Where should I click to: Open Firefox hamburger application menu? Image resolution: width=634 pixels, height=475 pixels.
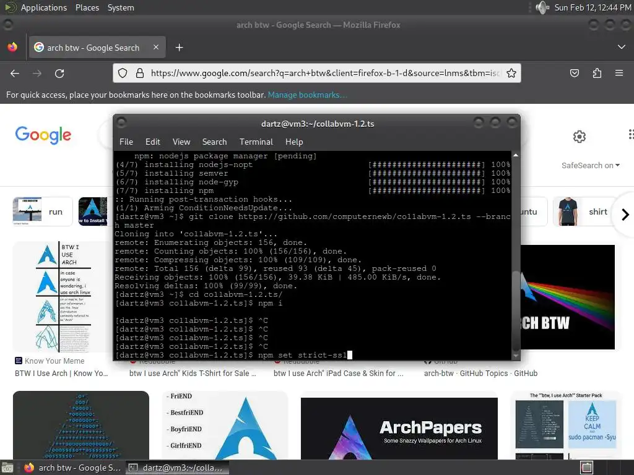(619, 73)
